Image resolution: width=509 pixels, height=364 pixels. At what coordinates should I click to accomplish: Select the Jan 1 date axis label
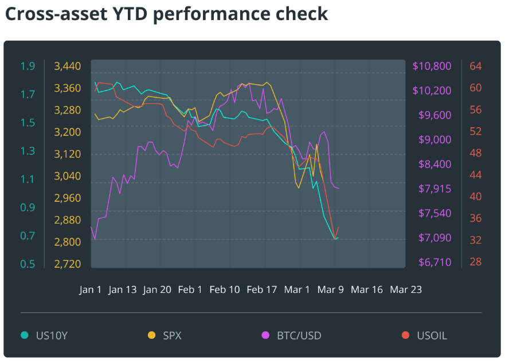[90, 289]
